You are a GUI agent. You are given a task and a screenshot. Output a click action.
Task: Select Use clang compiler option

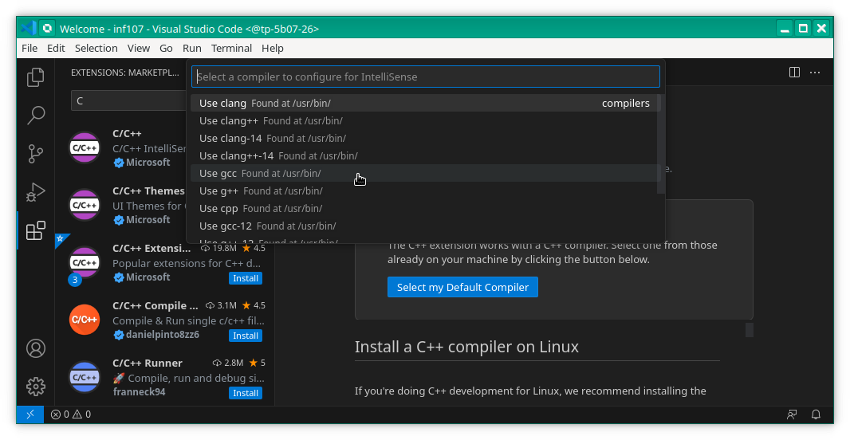(424, 103)
